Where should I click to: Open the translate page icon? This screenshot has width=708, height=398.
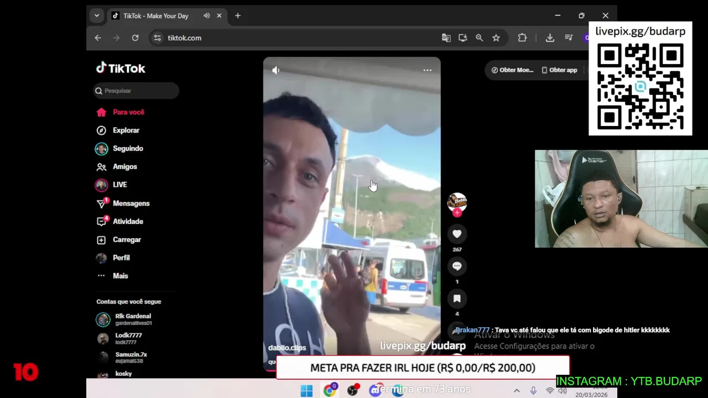pyautogui.click(x=446, y=38)
